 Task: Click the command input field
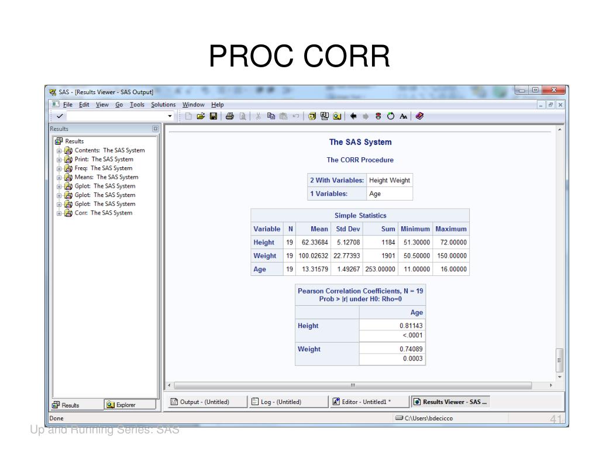(117, 116)
